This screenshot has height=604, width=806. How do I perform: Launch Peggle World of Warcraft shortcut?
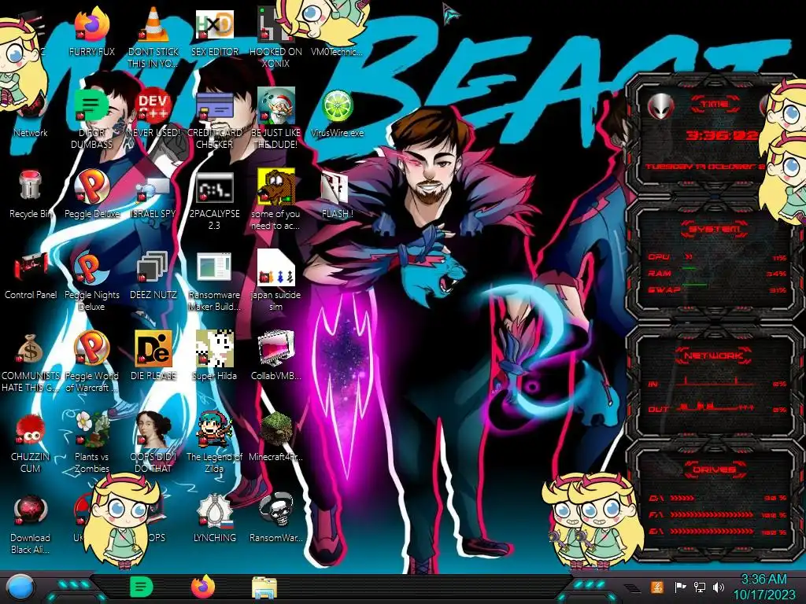click(91, 350)
